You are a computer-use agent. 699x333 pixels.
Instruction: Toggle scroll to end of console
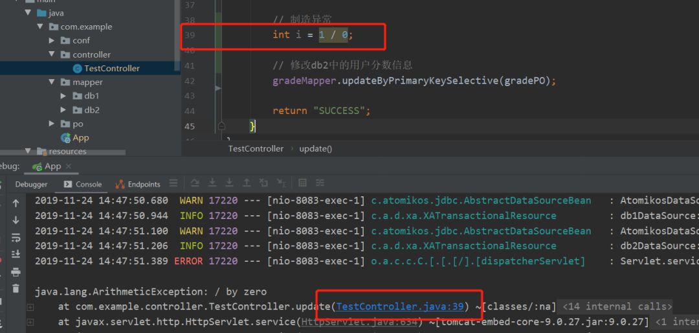tap(16, 254)
